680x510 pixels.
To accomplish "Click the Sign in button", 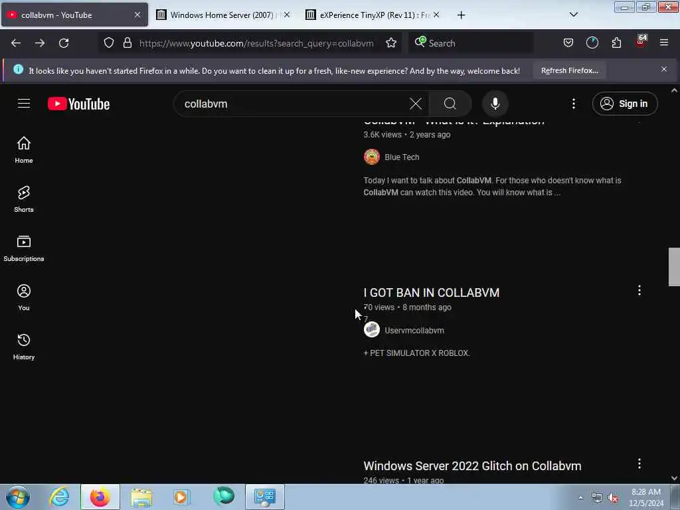I will click(x=625, y=104).
